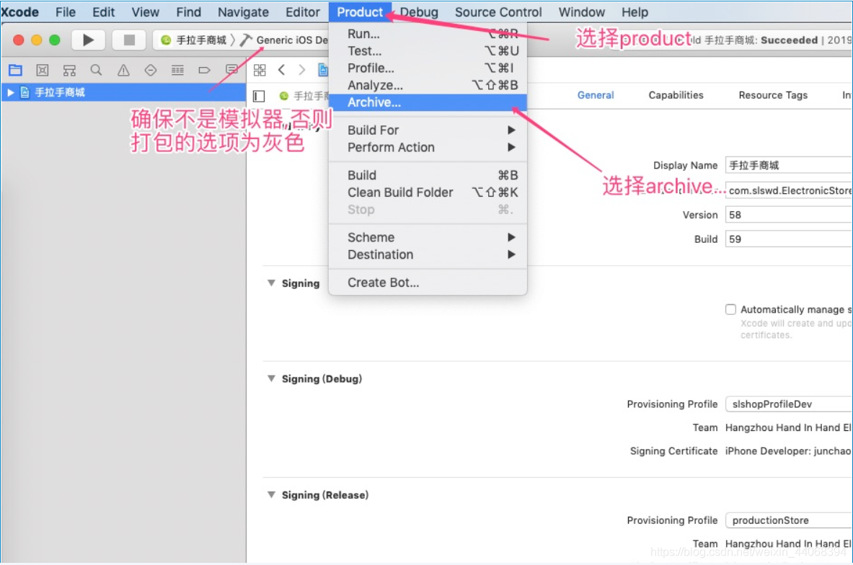Screen dimensions: 853x565
Task: Click the Version field showing 58
Action: 789,215
